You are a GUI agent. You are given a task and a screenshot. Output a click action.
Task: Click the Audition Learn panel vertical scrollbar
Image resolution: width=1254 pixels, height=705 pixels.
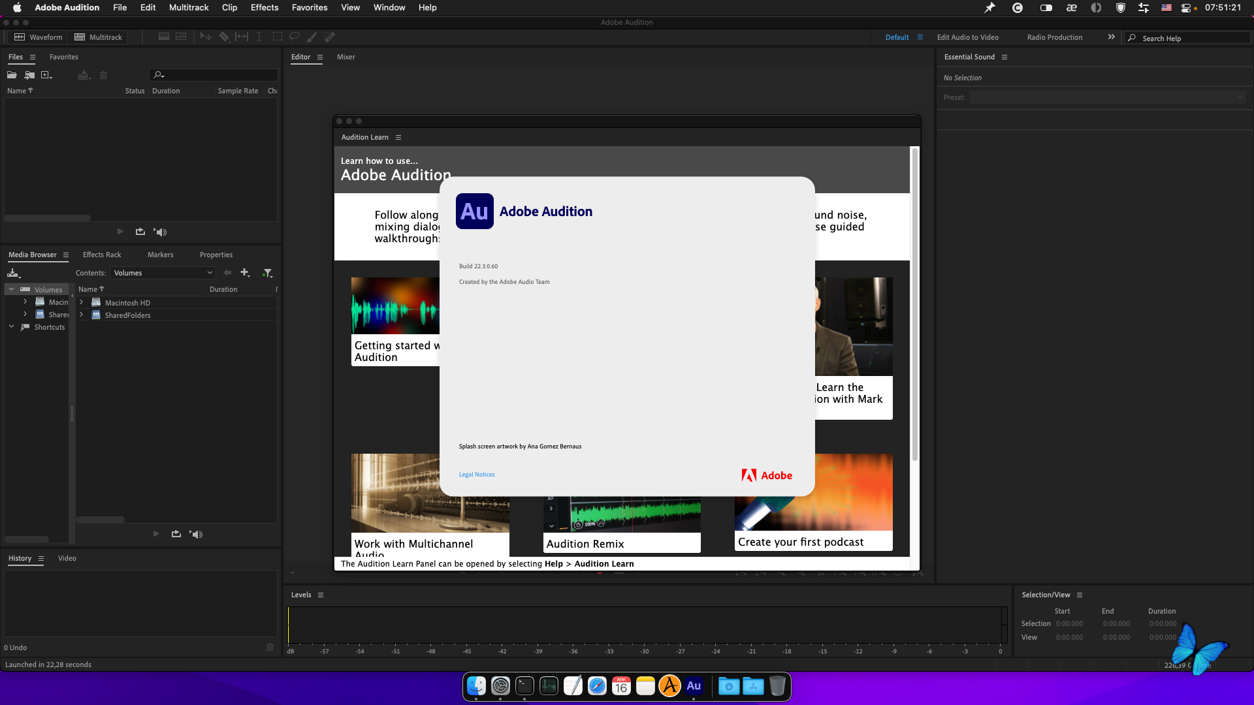914,304
